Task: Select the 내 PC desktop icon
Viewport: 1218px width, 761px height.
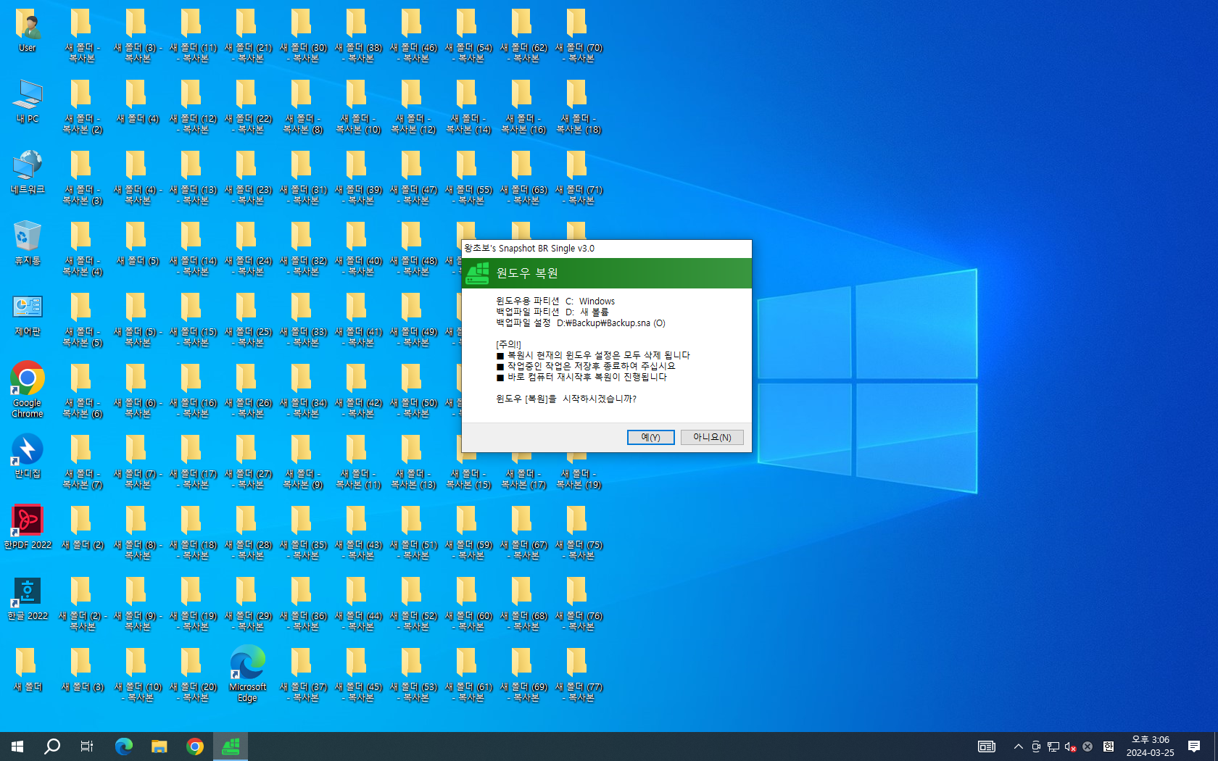Action: click(28, 102)
